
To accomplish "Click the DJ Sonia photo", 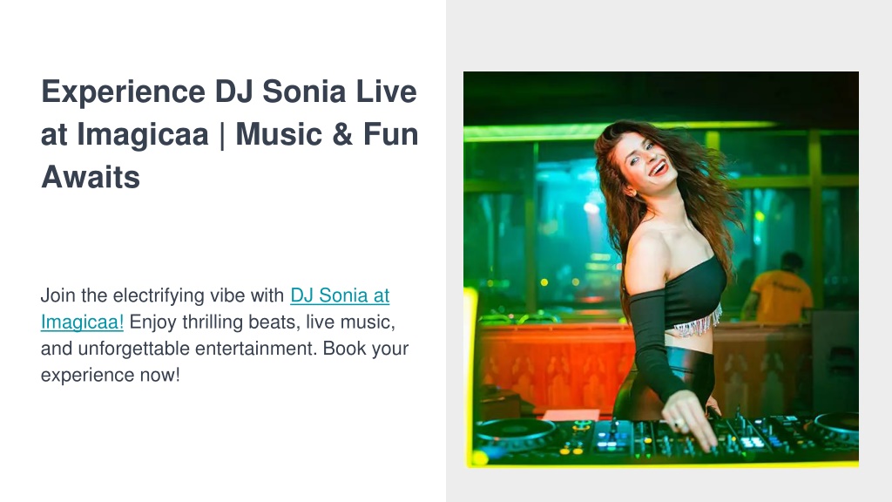I will point(661,270).
